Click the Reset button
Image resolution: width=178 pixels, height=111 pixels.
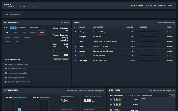[x=8, y=37]
